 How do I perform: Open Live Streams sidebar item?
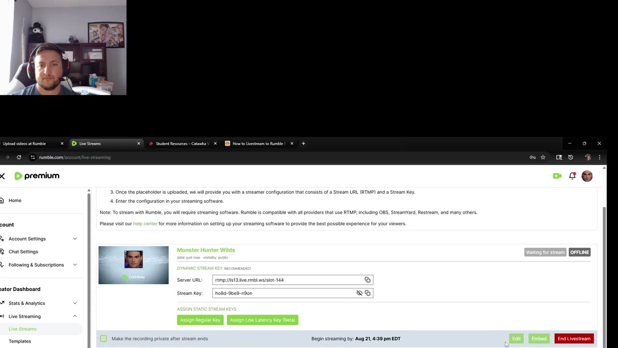coord(22,329)
